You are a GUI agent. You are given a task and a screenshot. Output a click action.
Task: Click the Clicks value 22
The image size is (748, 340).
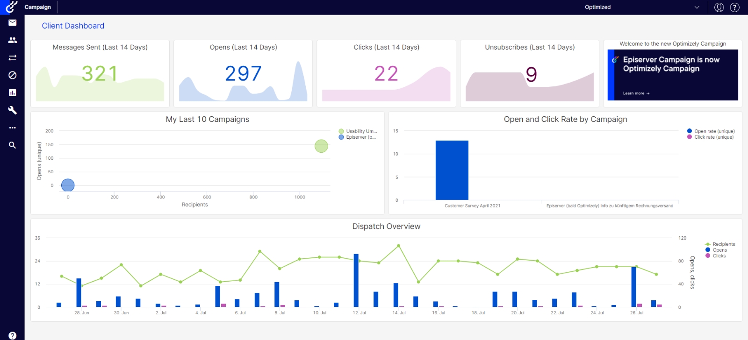pyautogui.click(x=386, y=73)
